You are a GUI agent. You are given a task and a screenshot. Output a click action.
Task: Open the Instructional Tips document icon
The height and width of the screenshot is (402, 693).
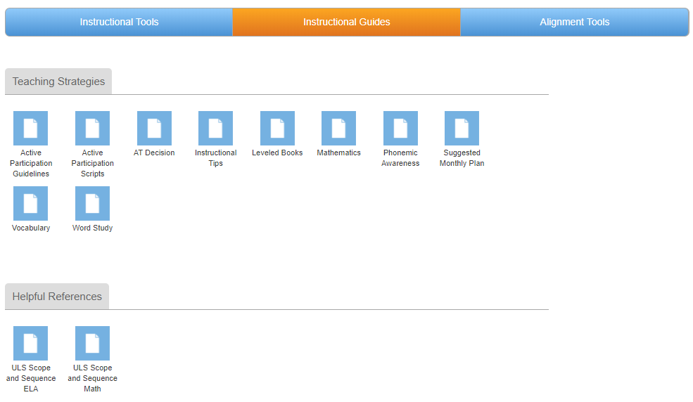click(216, 128)
